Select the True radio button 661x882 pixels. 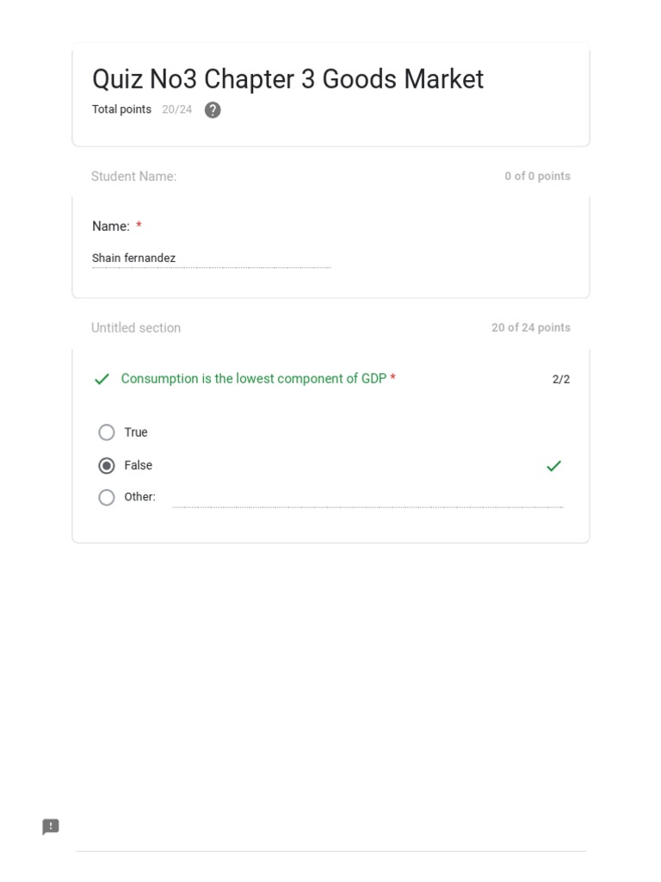[107, 432]
